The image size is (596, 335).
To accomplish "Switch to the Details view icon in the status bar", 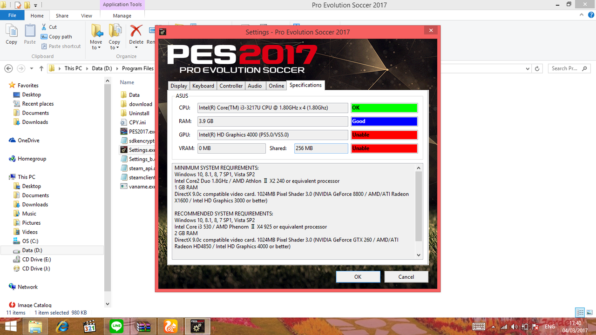I will (580, 312).
